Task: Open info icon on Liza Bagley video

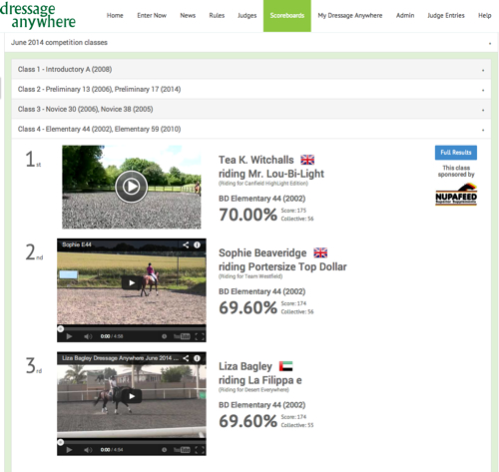Action: pyautogui.click(x=197, y=358)
